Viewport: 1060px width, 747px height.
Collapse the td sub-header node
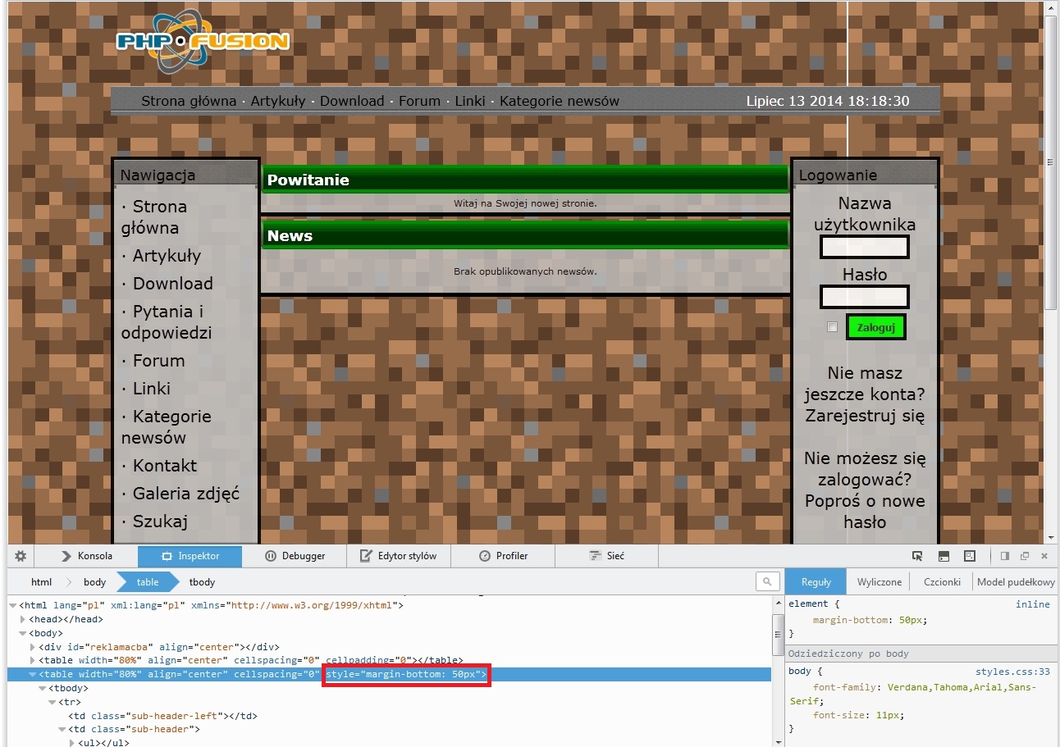pyautogui.click(x=62, y=729)
